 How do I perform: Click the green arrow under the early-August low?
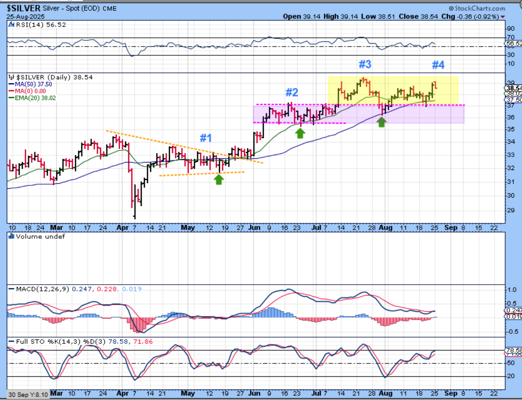[381, 122]
